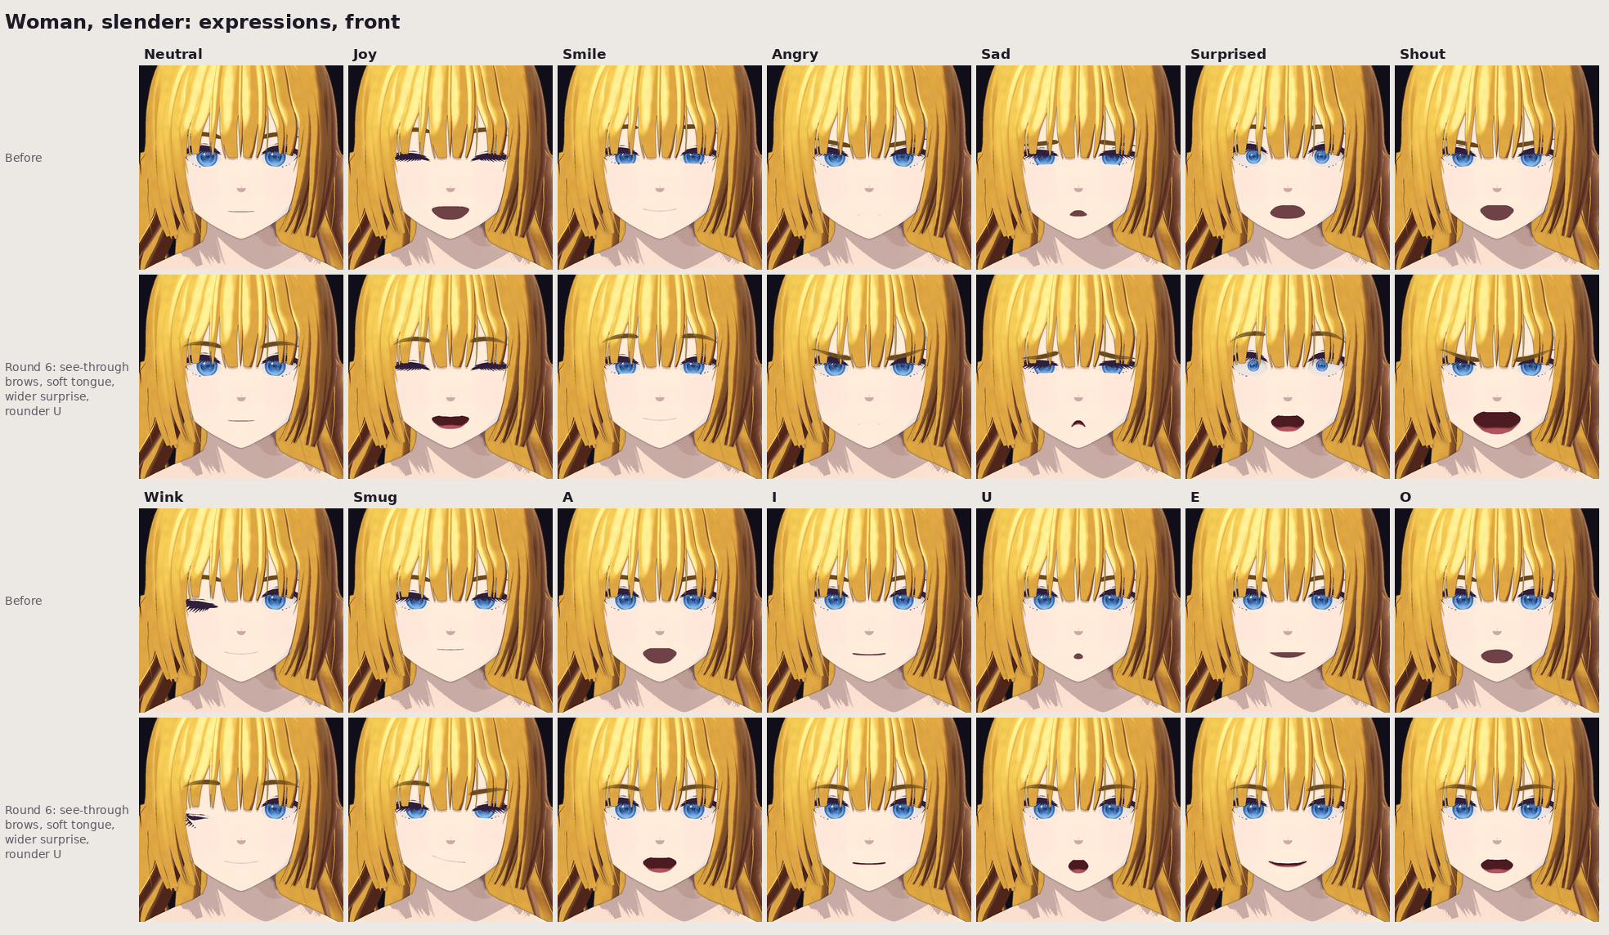Select the Before Neutral expression thumbnail

click(241, 168)
